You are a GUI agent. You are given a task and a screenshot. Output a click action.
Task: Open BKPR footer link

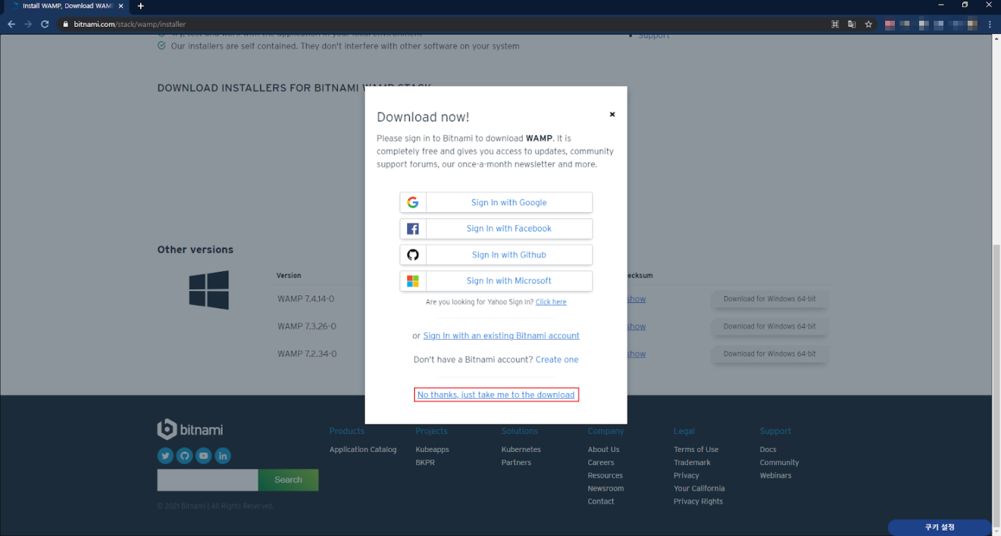point(425,462)
